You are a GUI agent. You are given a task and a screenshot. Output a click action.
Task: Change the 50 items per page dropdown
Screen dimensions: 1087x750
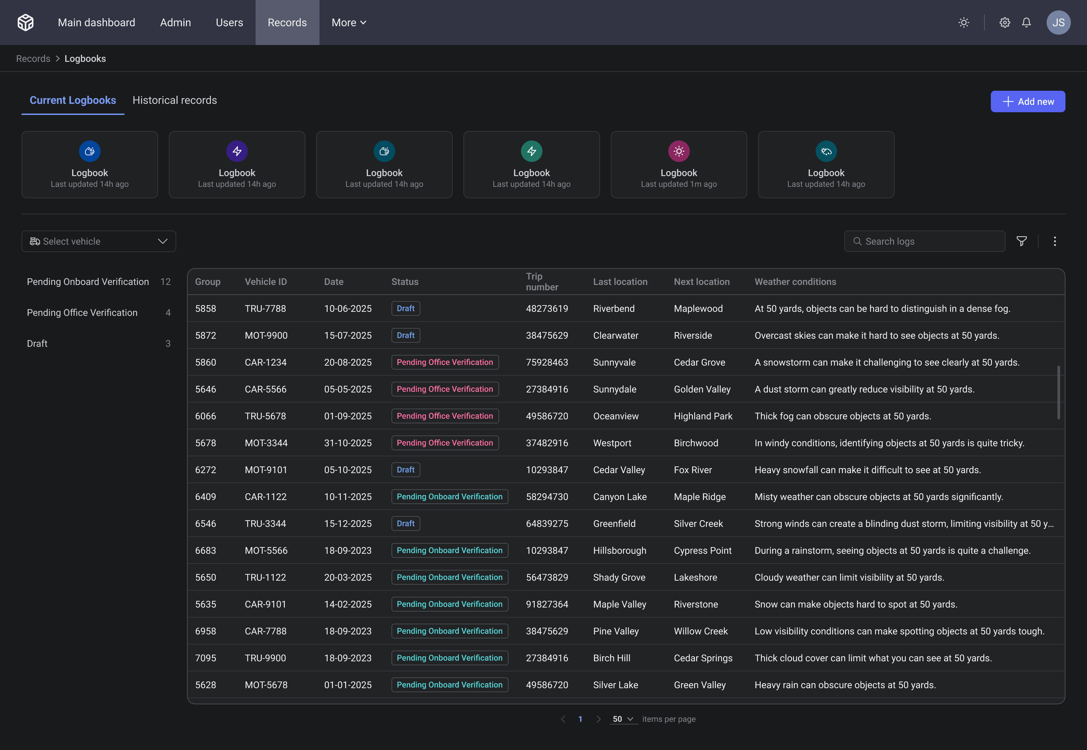click(623, 719)
